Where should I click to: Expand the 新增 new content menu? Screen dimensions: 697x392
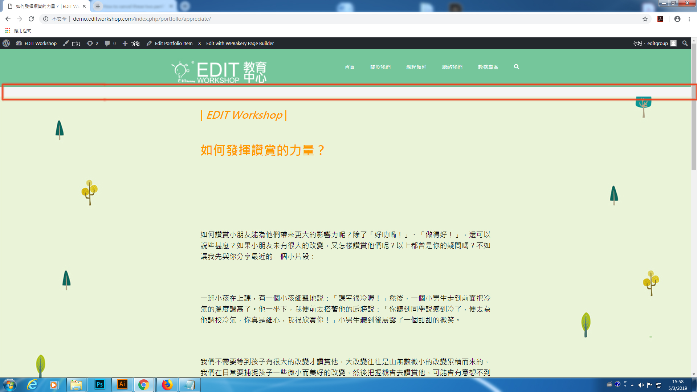131,43
